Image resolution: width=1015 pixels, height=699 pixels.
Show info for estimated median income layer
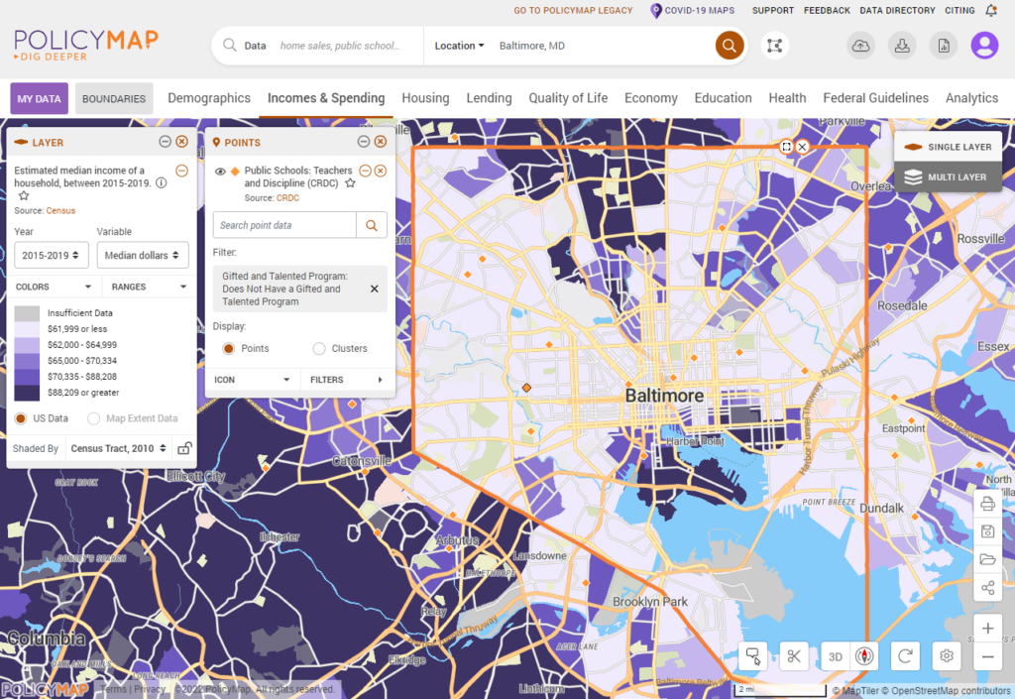(x=162, y=183)
